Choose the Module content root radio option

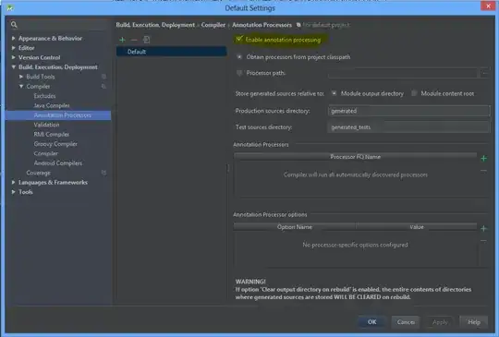pos(414,93)
